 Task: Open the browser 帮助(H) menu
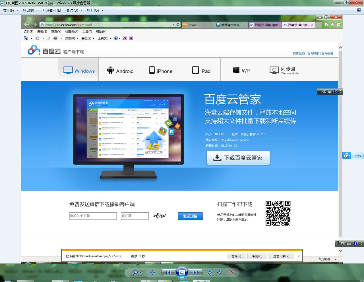point(101,32)
